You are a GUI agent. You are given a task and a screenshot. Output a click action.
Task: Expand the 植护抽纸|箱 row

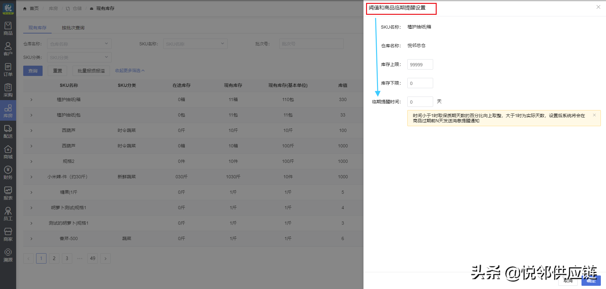[x=31, y=100]
